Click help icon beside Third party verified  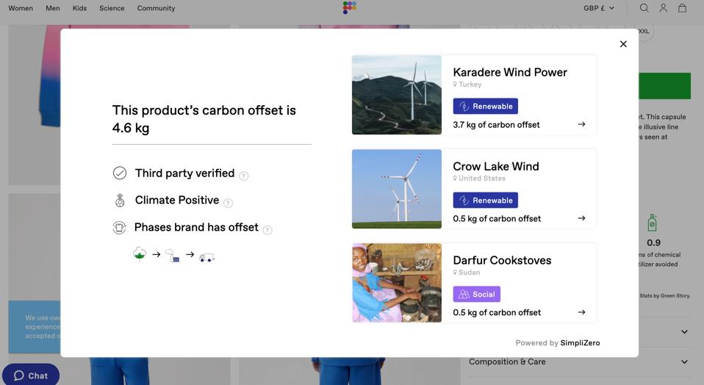click(x=244, y=176)
